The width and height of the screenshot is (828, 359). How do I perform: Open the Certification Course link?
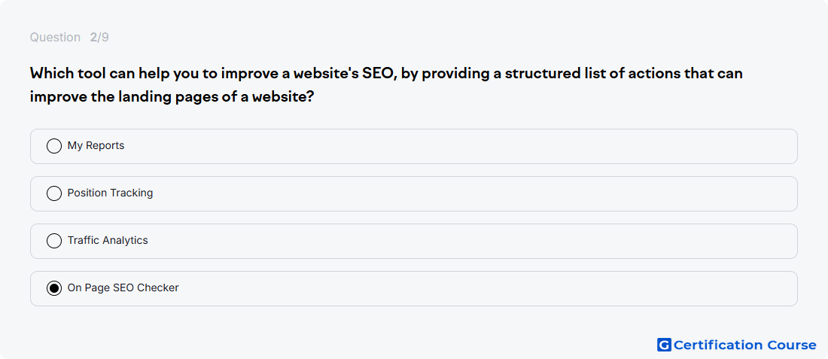[737, 345]
